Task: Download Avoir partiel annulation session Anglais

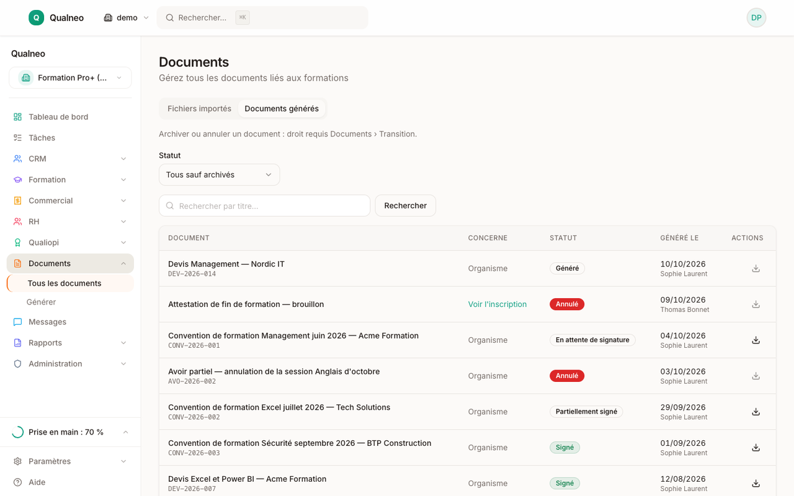Action: pos(756,376)
